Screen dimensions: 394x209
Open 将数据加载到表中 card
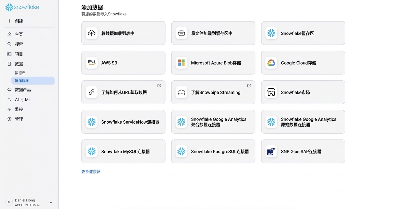(123, 33)
